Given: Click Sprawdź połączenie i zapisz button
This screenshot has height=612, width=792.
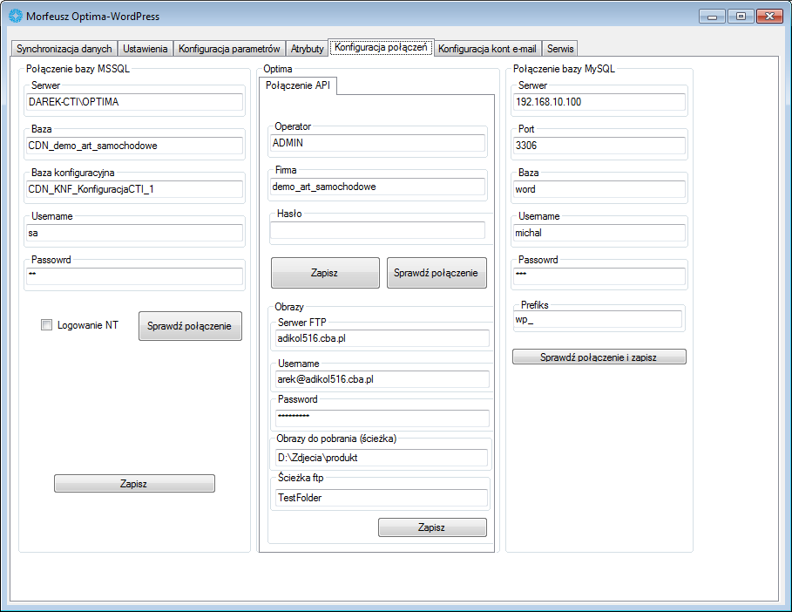Looking at the screenshot, I should coord(599,357).
